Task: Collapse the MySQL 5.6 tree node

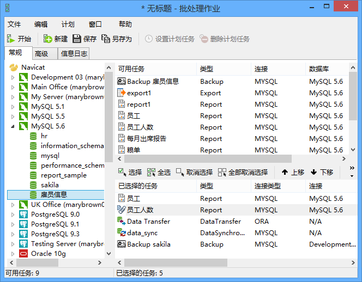Action: coord(13,126)
